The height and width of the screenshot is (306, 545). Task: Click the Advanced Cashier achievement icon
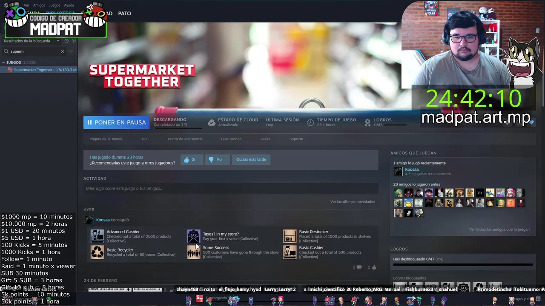[x=97, y=236]
